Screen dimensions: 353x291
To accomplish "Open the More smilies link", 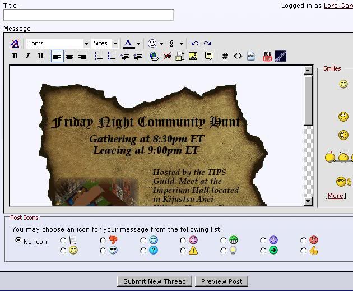I will pyautogui.click(x=336, y=196).
